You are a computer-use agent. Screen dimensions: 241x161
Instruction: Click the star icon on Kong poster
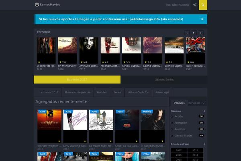(x=137, y=141)
